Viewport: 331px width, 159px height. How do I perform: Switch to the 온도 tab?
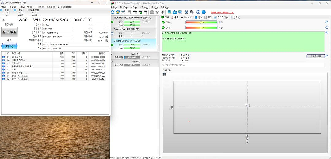click(x=175, y=17)
